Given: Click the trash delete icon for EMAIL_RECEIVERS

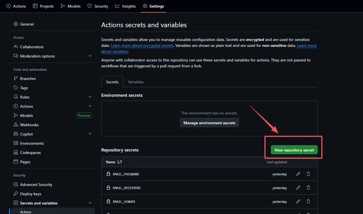Looking at the screenshot, I should 308,188.
